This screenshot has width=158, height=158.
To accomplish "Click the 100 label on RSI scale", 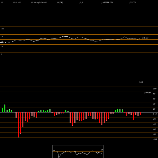I will 3,29.
